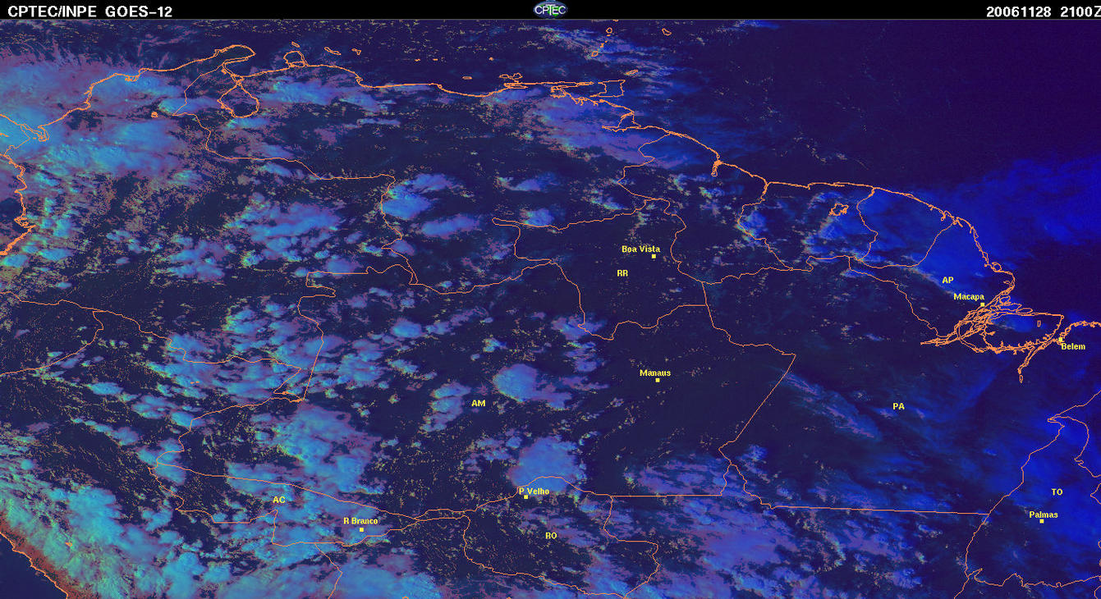Click the Macapa city marker square

982,304
